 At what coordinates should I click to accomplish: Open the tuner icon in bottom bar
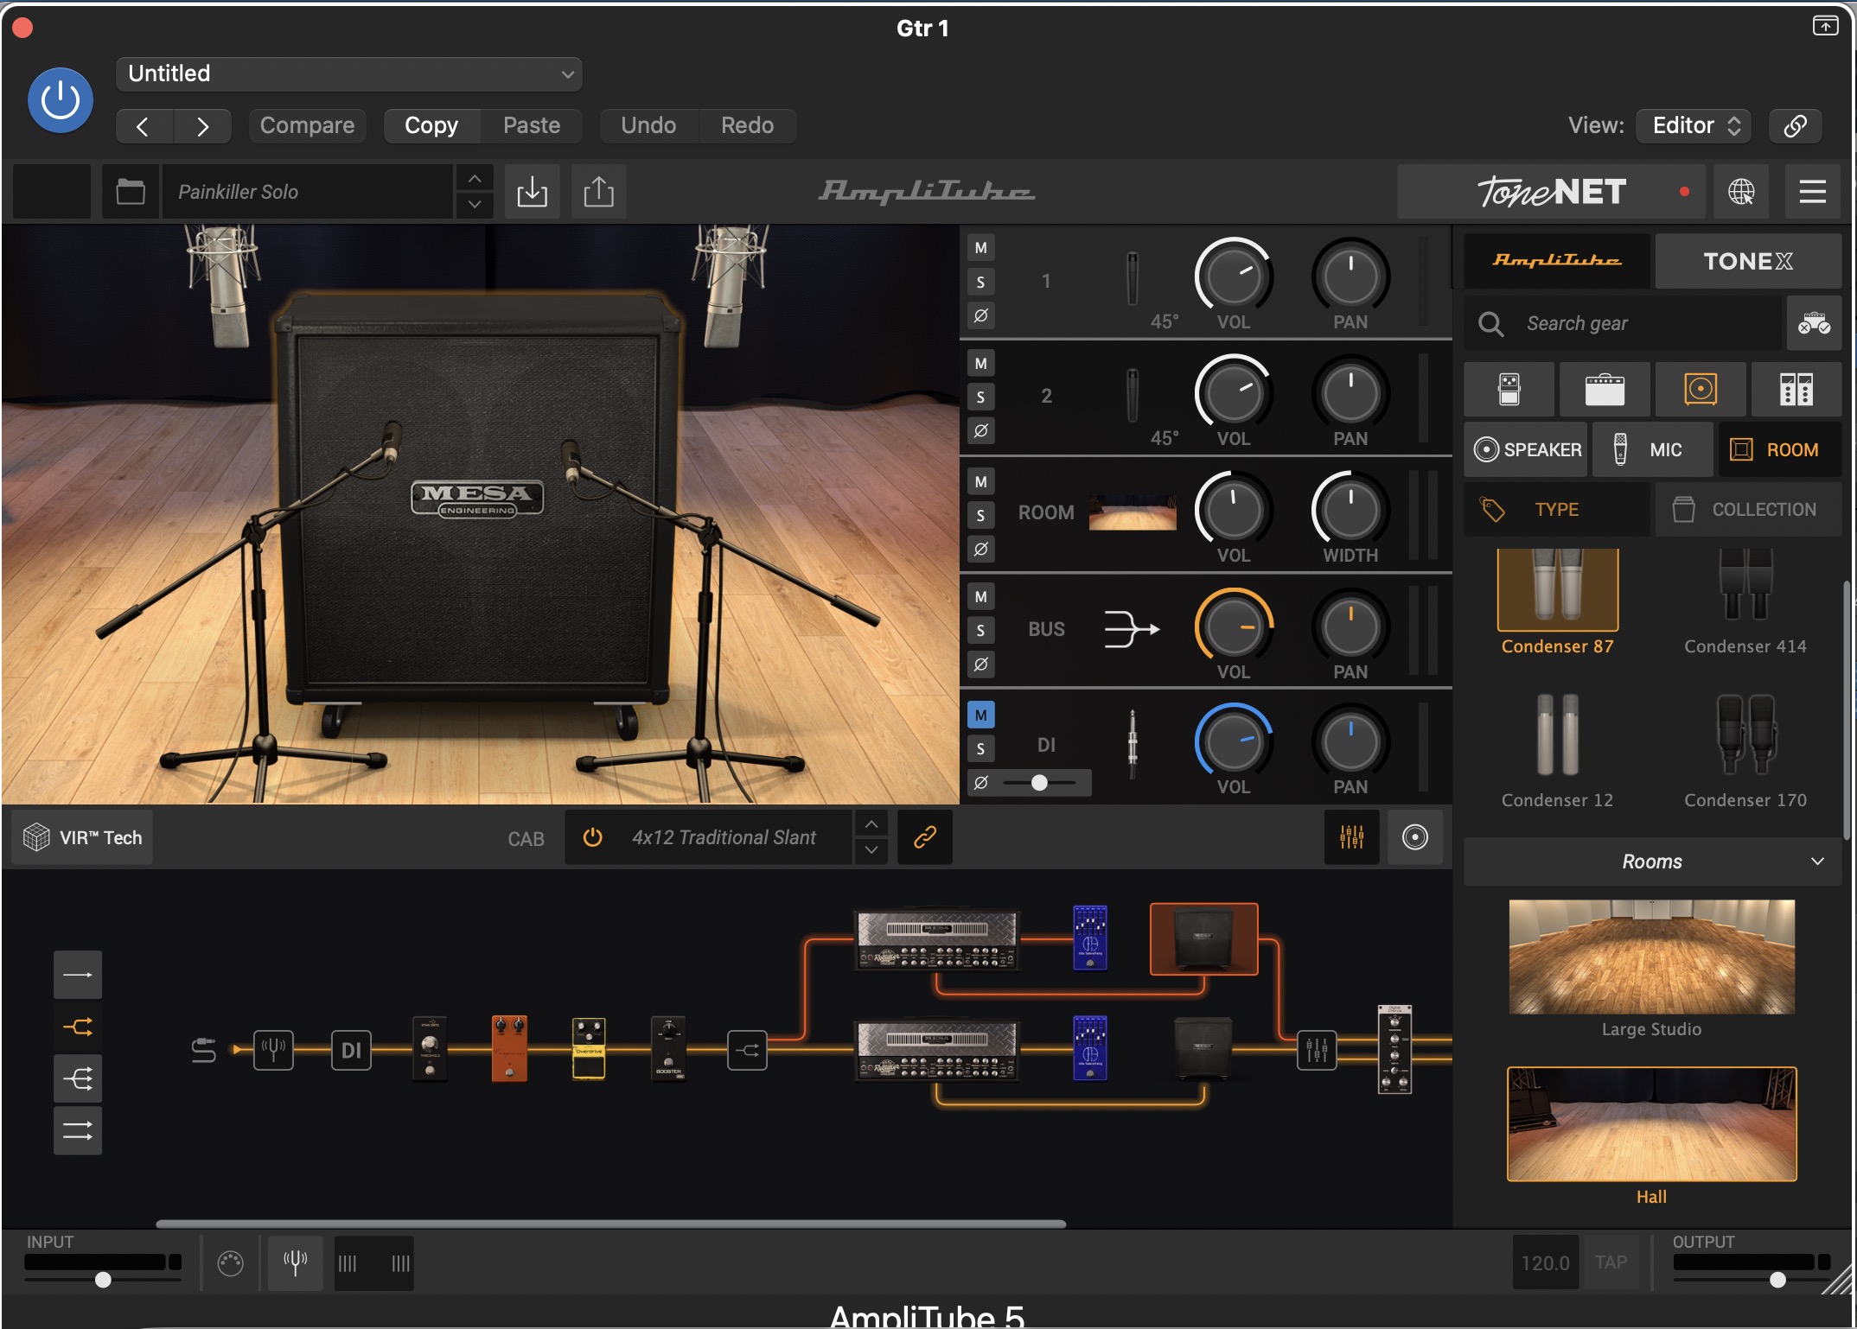tap(295, 1263)
